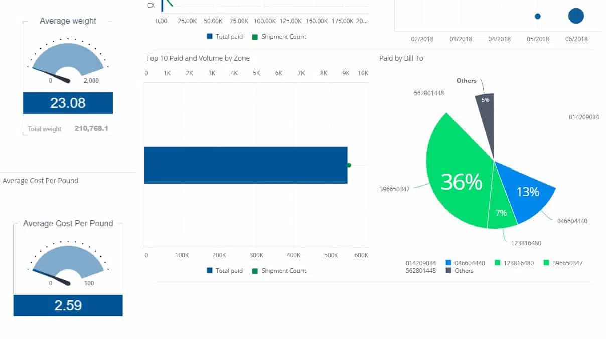Click the Shipment Count legend swatch under Zone chart
The image size is (606, 339).
(x=255, y=271)
